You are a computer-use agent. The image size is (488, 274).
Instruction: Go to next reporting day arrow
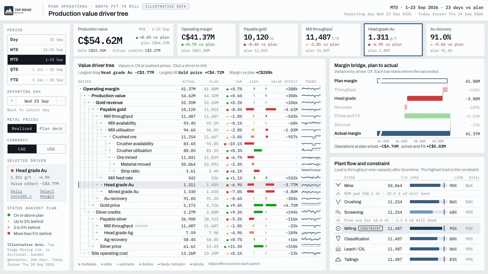[61, 101]
